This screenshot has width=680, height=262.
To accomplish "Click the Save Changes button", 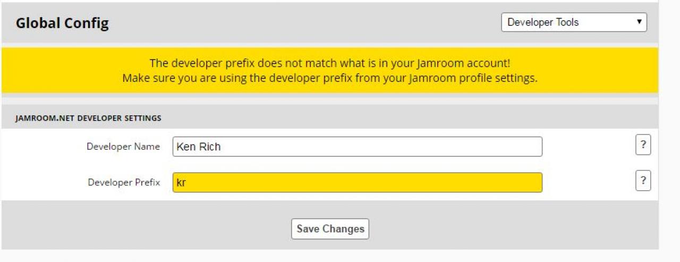I will (x=330, y=229).
